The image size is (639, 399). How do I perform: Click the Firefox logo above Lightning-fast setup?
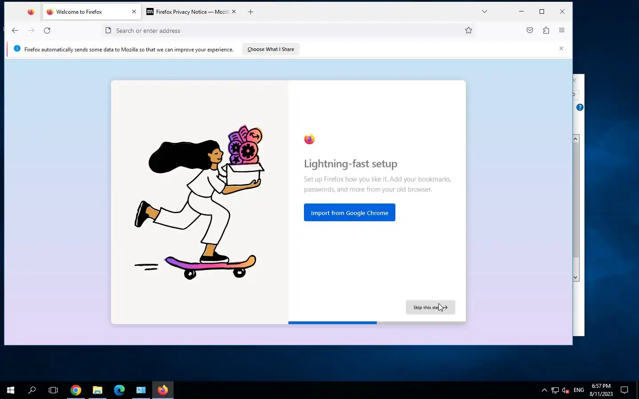click(x=309, y=139)
